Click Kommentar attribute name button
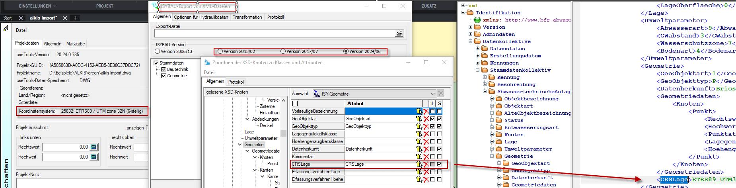The height and width of the screenshot is (188, 736). pos(318,157)
